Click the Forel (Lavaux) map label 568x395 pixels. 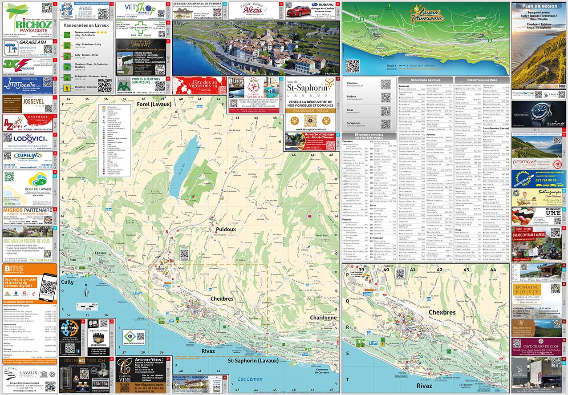[154, 104]
